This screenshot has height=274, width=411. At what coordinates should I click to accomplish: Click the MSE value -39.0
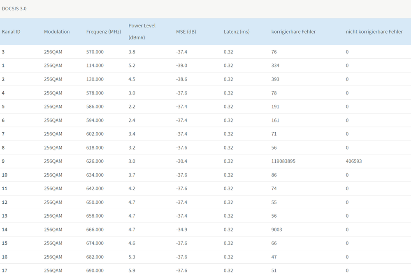(x=181, y=65)
